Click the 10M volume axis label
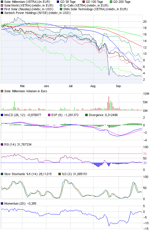This screenshot has width=154, height=231. click(x=146, y=94)
